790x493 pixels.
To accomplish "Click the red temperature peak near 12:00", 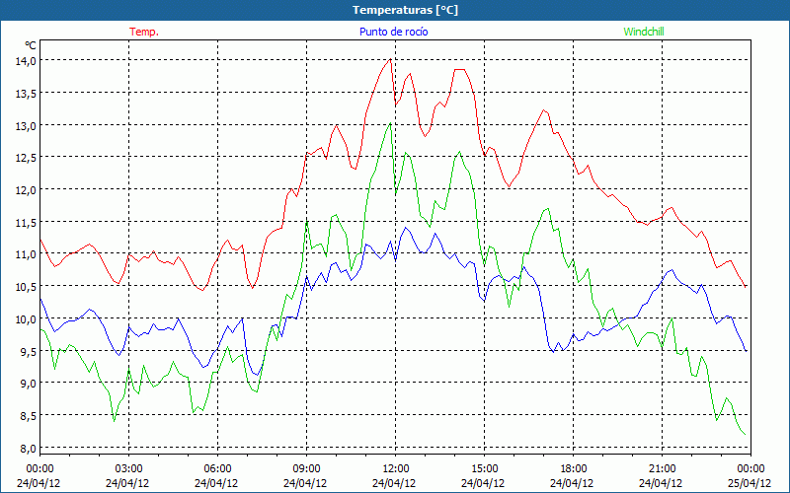I will [390, 59].
